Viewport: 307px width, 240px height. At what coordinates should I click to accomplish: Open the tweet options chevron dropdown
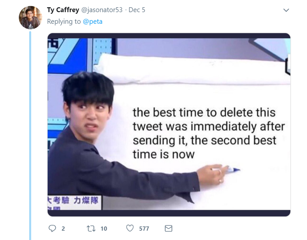pos(286,10)
